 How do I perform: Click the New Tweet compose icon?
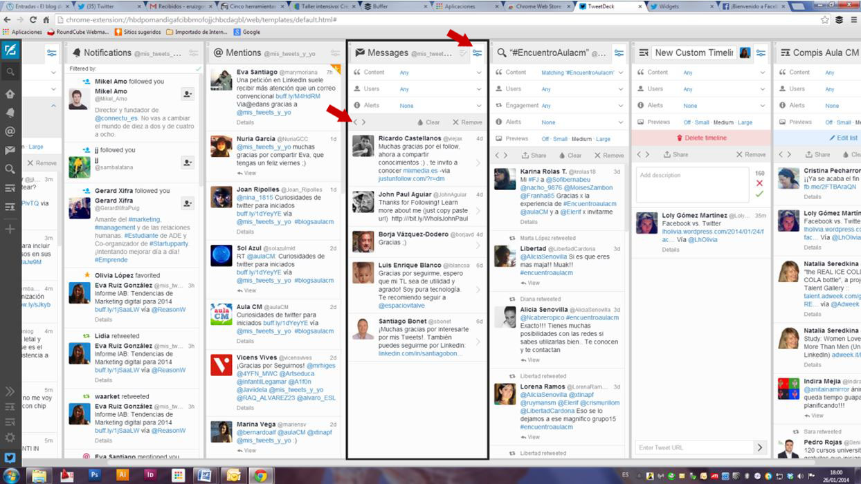(x=10, y=51)
